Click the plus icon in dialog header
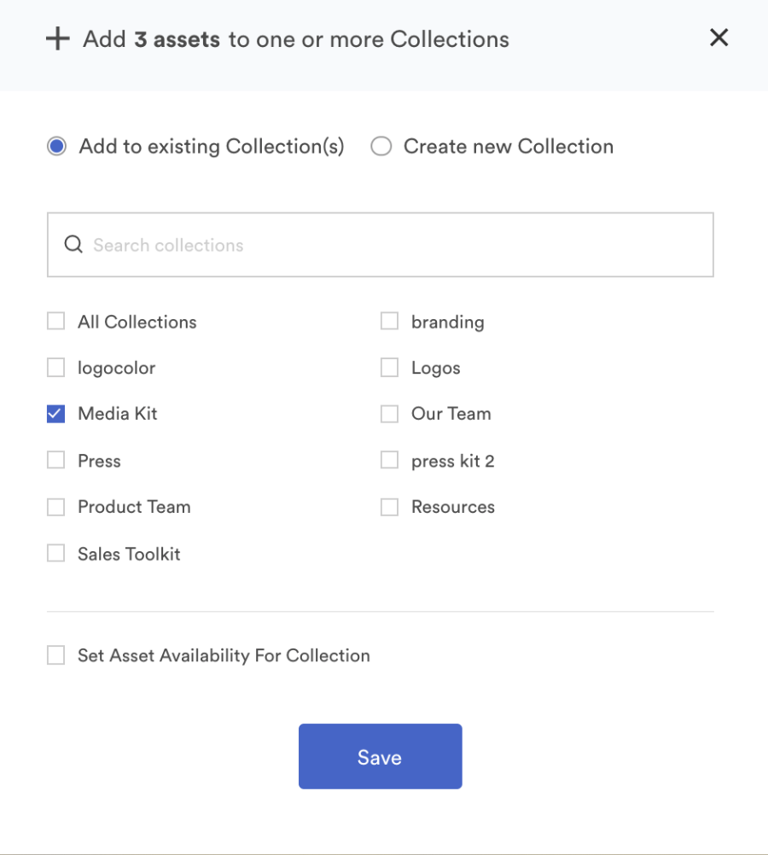 coord(58,38)
